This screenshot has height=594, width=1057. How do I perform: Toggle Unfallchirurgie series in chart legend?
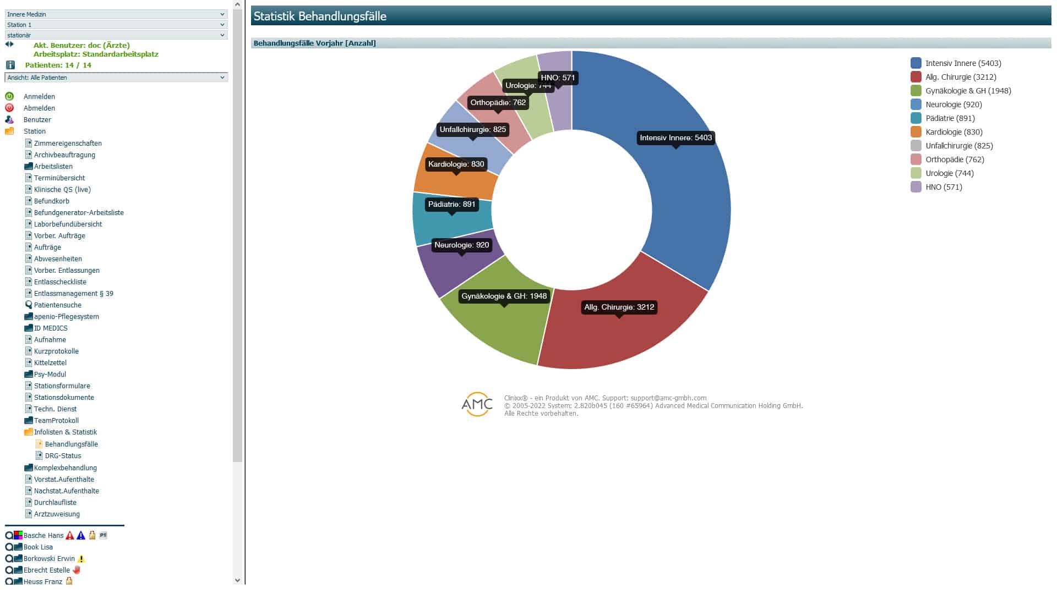[x=958, y=146]
